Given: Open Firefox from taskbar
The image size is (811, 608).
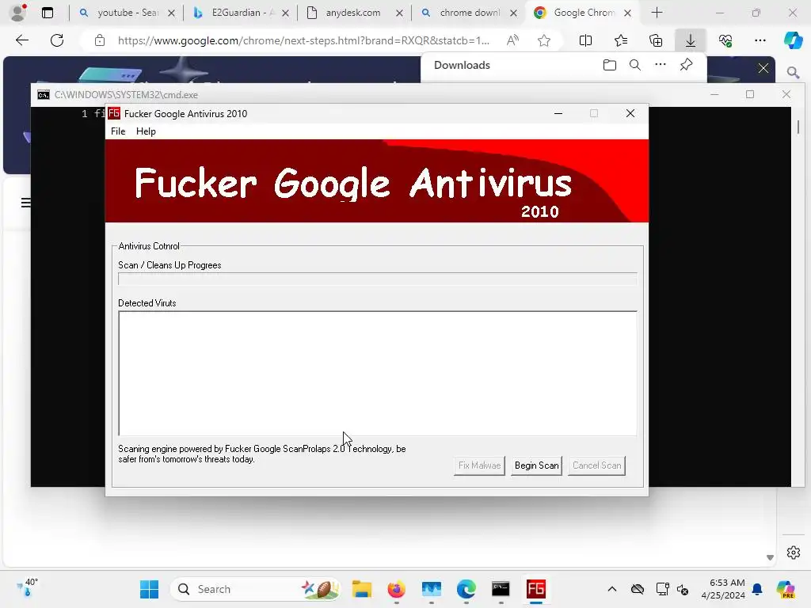Looking at the screenshot, I should coord(397,589).
